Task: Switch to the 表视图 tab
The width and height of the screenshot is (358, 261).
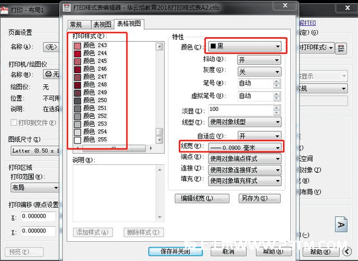Action: tap(101, 24)
